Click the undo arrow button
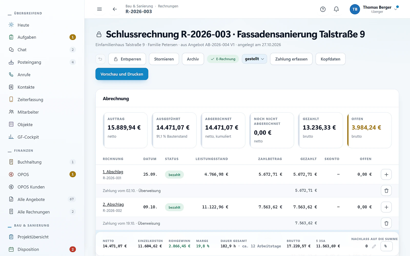Screen dimensions: 410x256 coord(100,59)
